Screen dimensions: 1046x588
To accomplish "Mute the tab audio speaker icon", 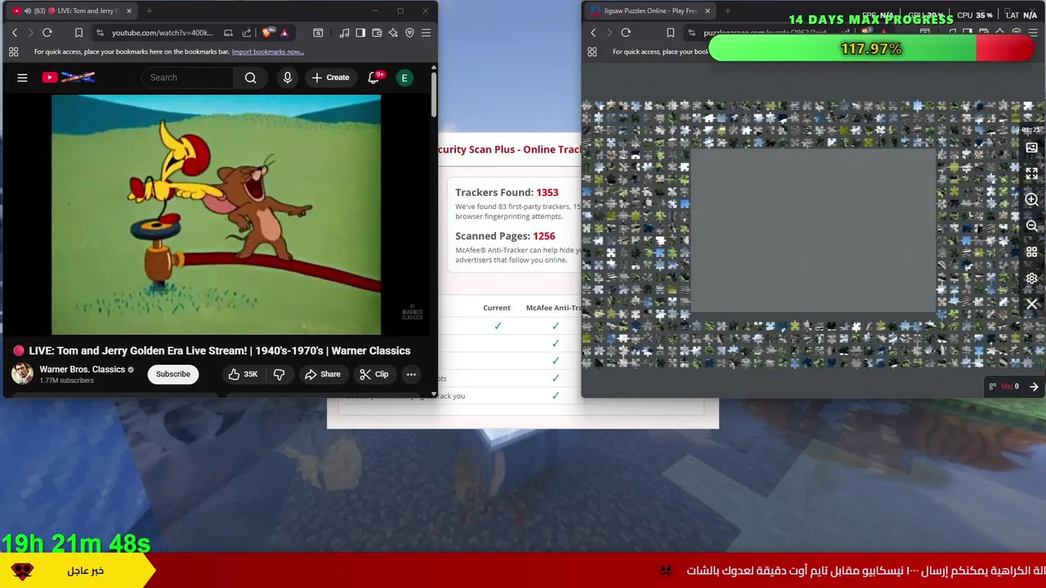I will [28, 11].
